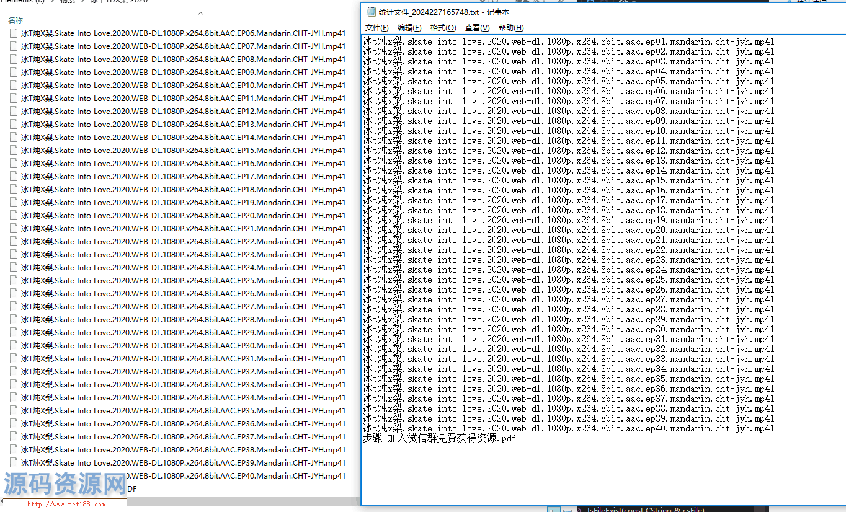This screenshot has height=512, width=846.
Task: Select the EP35 file name in Explorer
Action: (184, 410)
